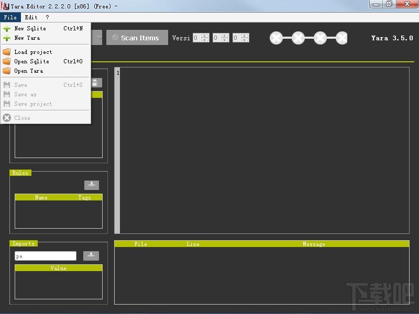Open the dropdown arrow left of Scan Items

[x=99, y=38]
